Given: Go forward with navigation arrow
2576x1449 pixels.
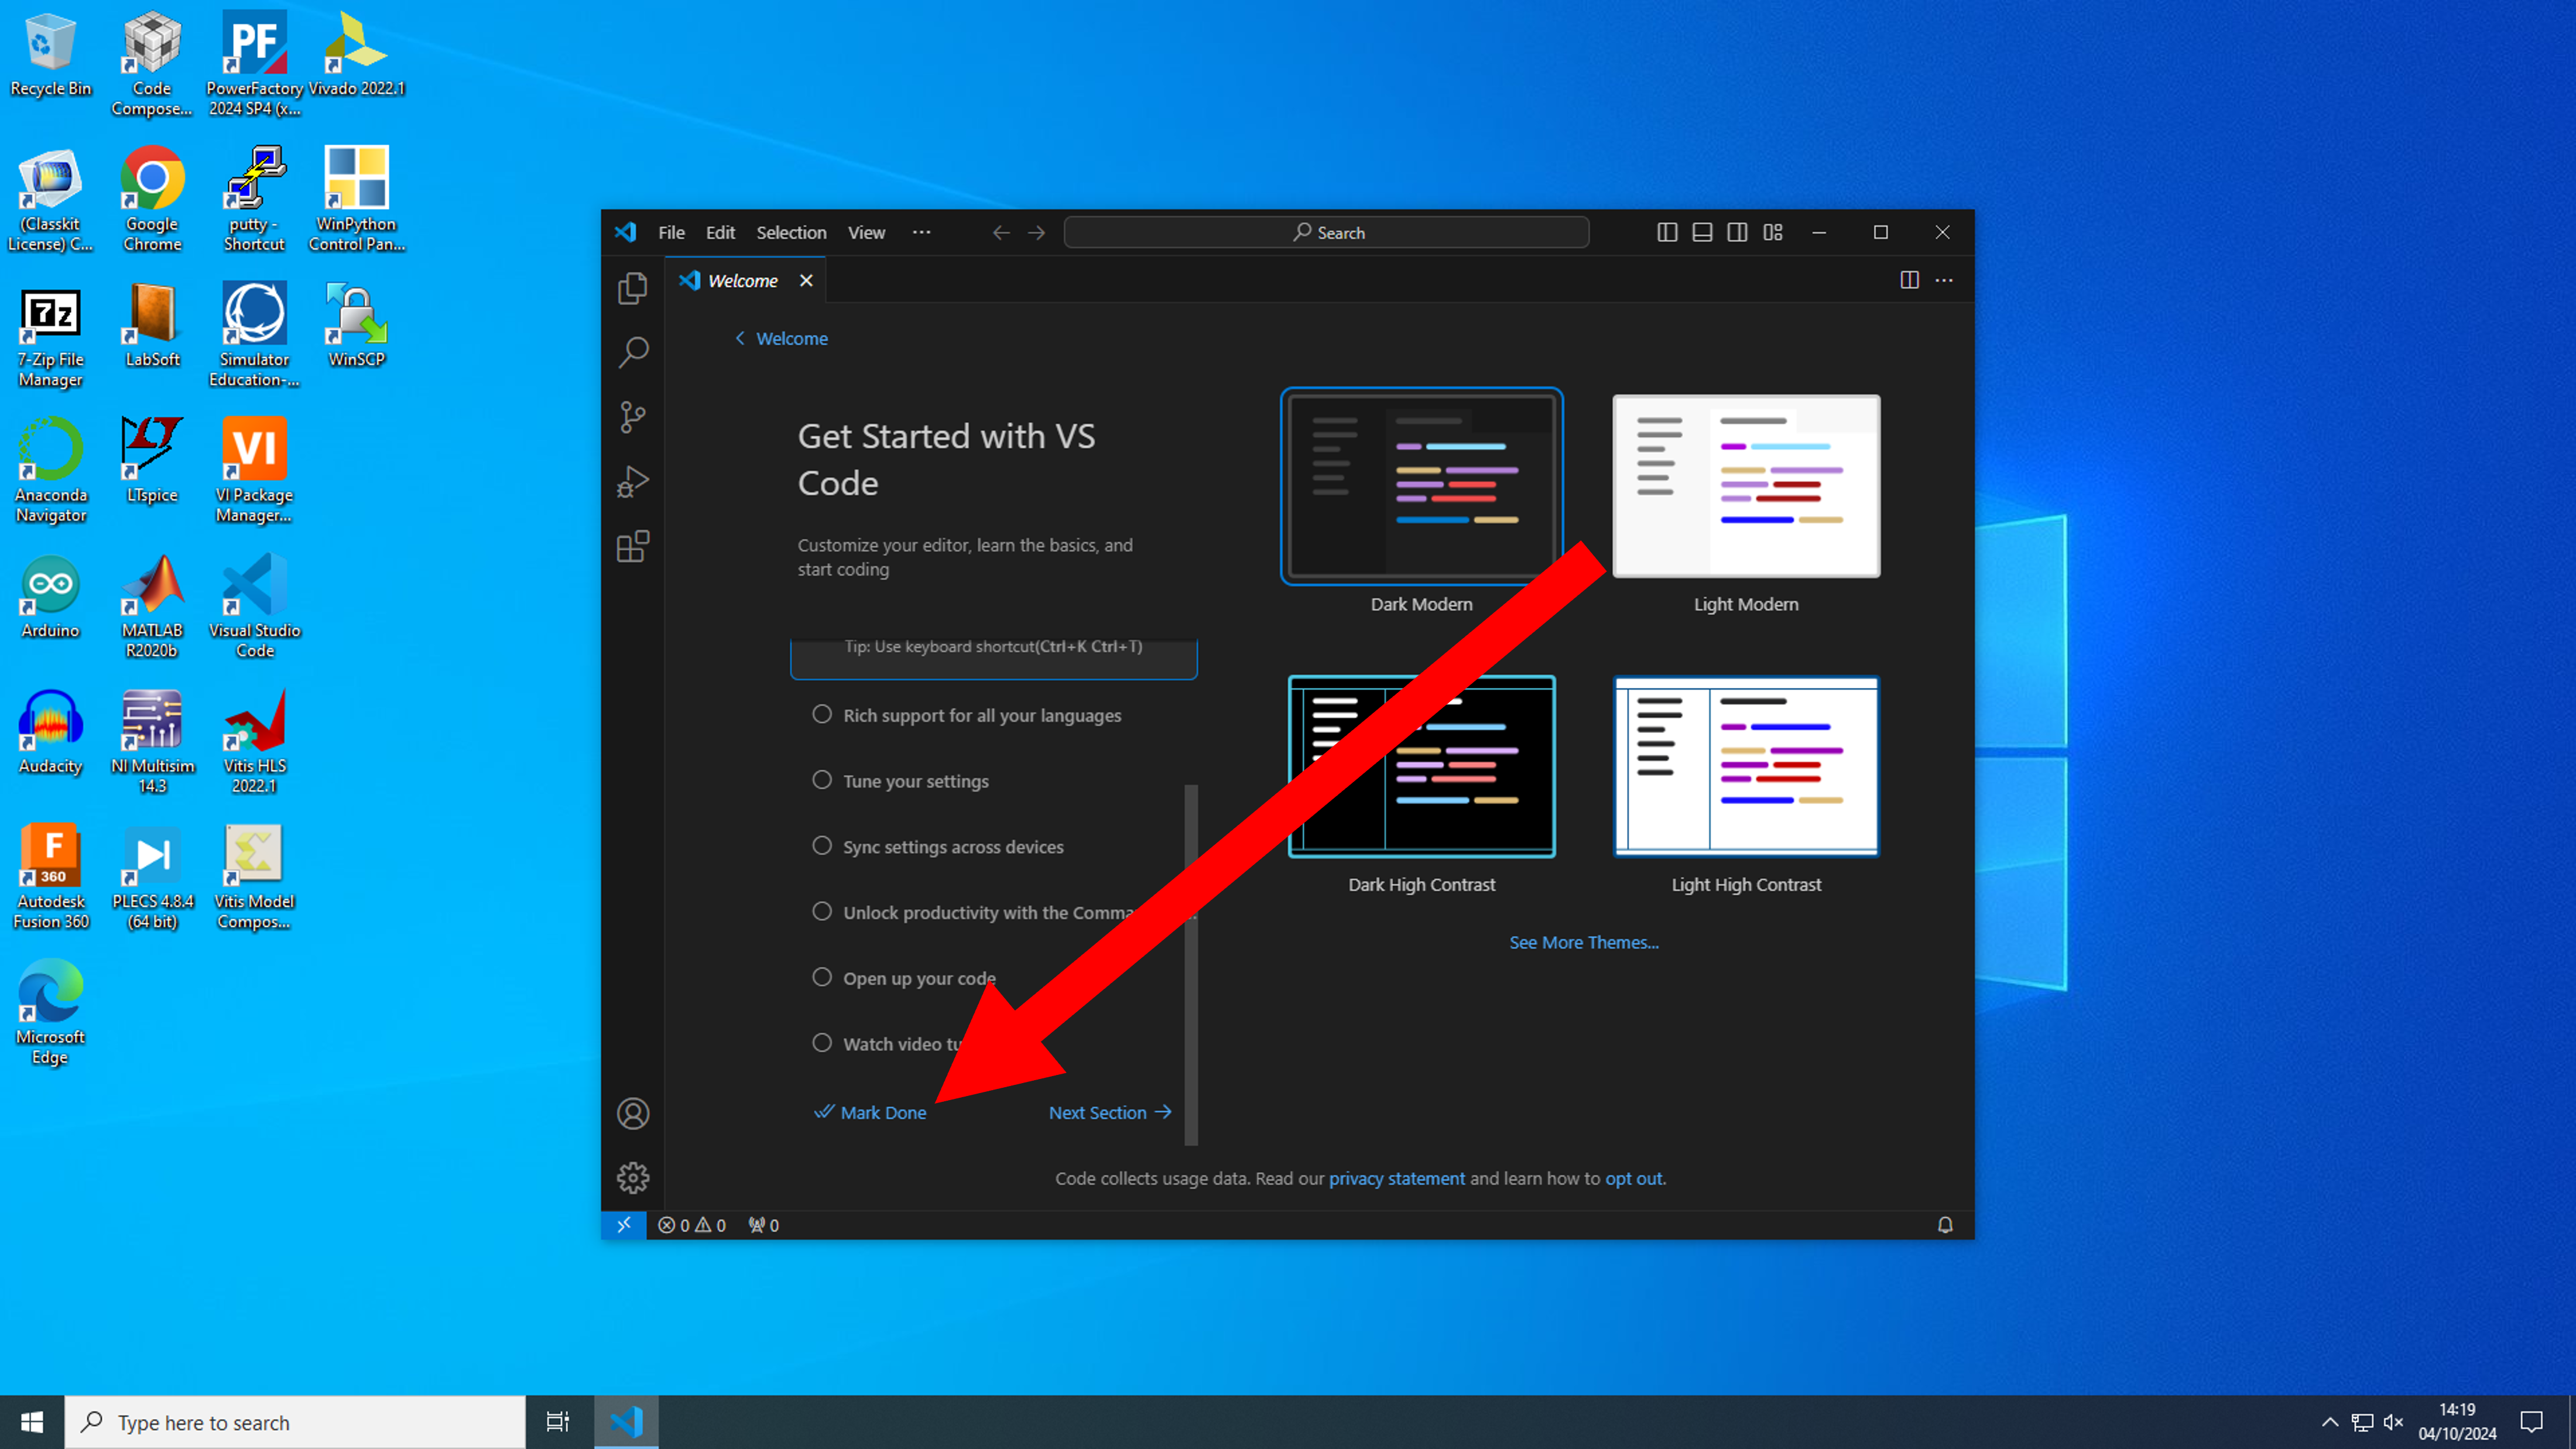Looking at the screenshot, I should tap(1037, 232).
